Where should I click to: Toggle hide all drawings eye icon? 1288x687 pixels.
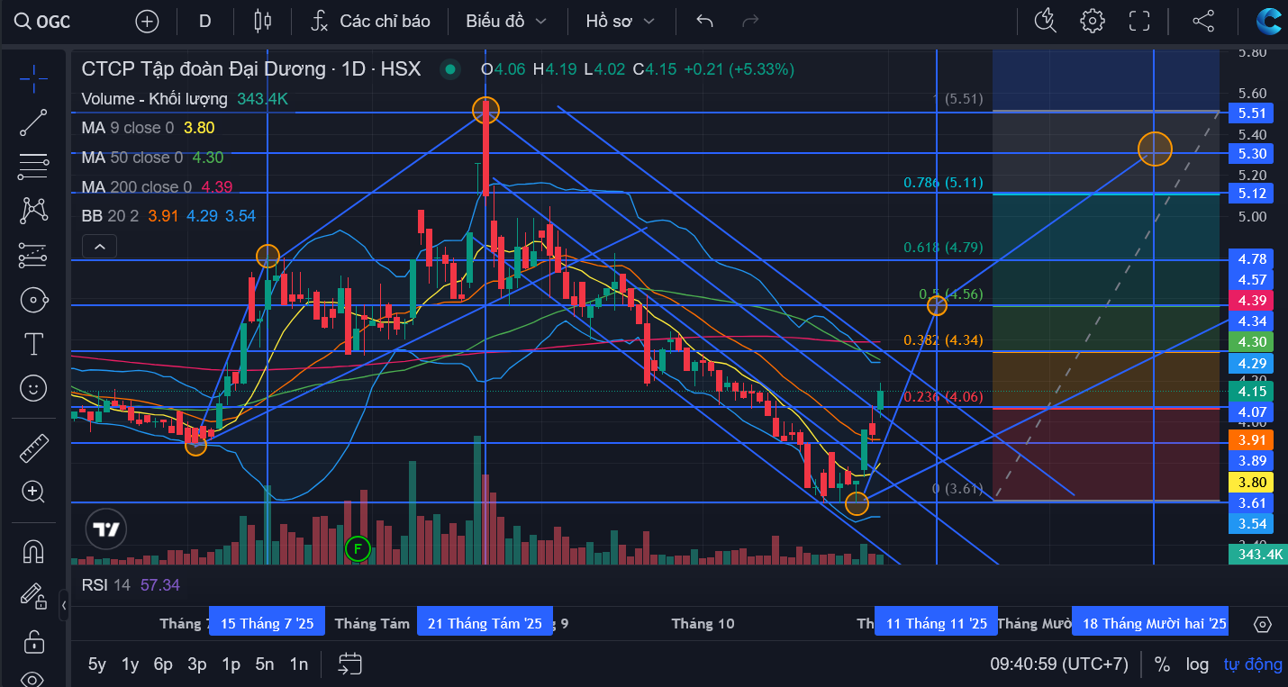[x=33, y=678]
